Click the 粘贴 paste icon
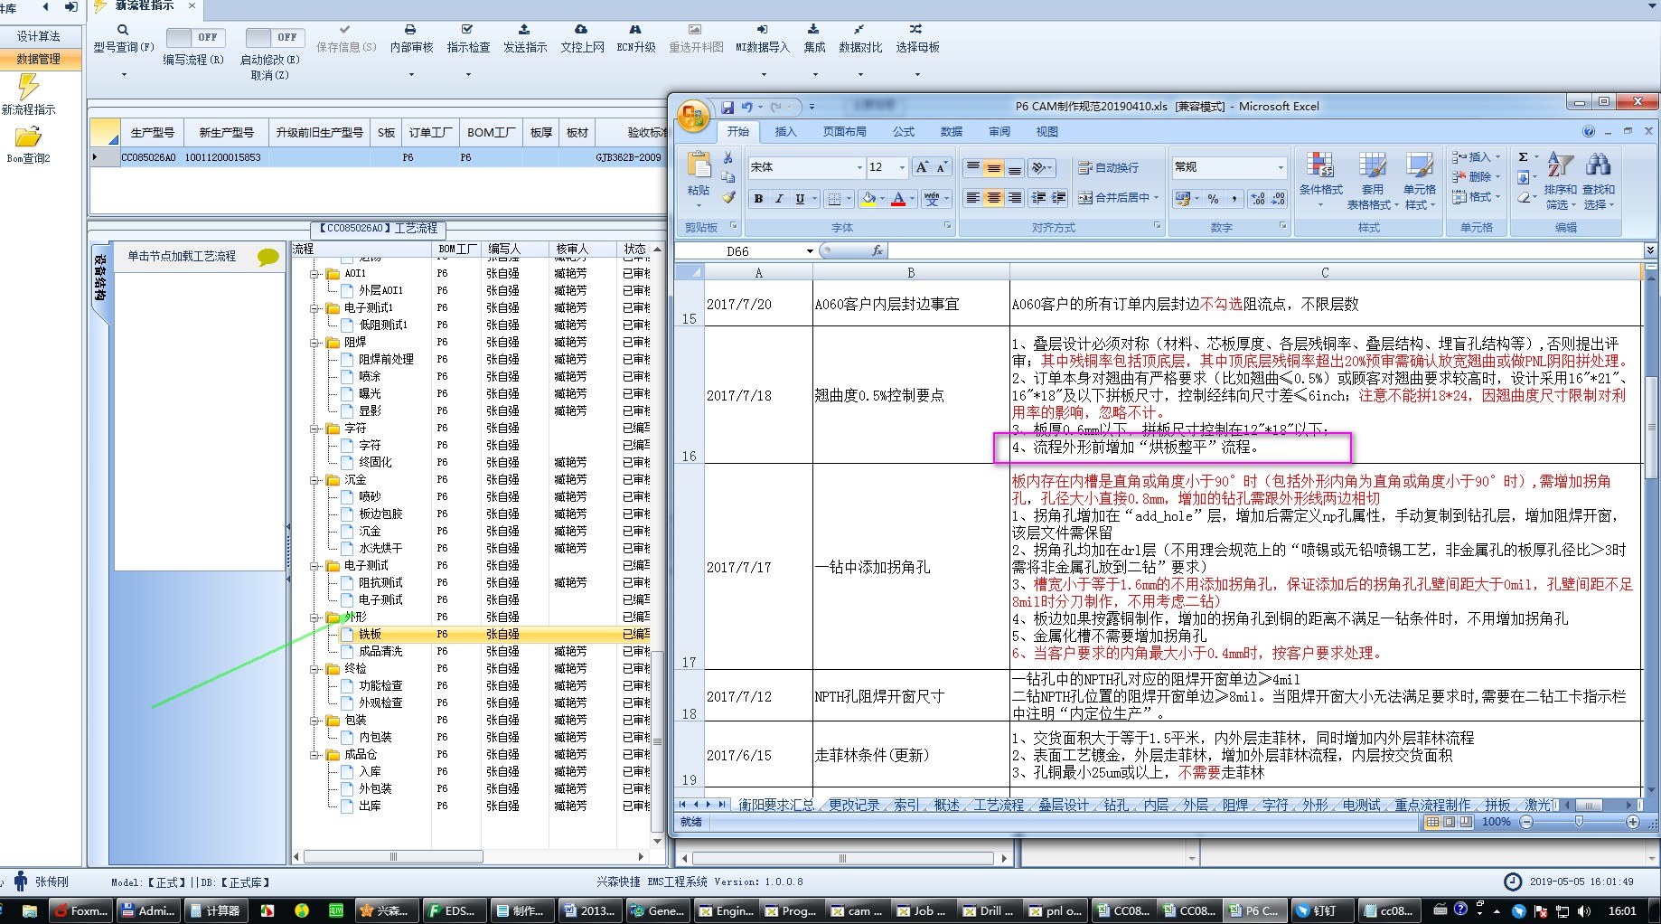Image resolution: width=1661 pixels, height=924 pixels. 699,165
